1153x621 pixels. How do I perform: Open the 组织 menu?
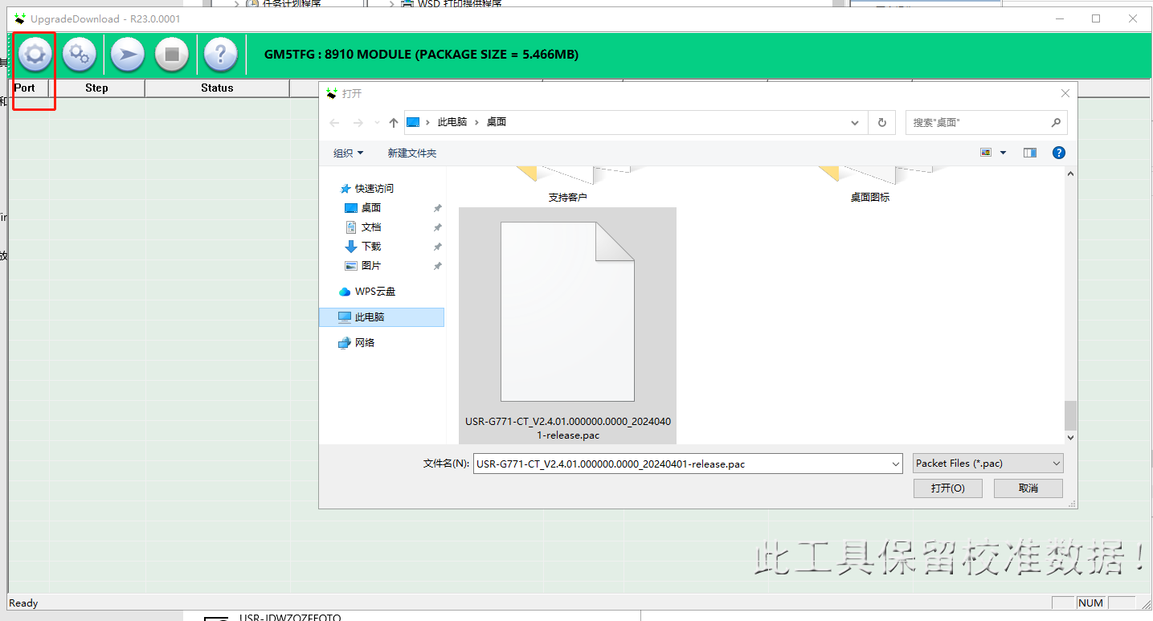pyautogui.click(x=348, y=153)
